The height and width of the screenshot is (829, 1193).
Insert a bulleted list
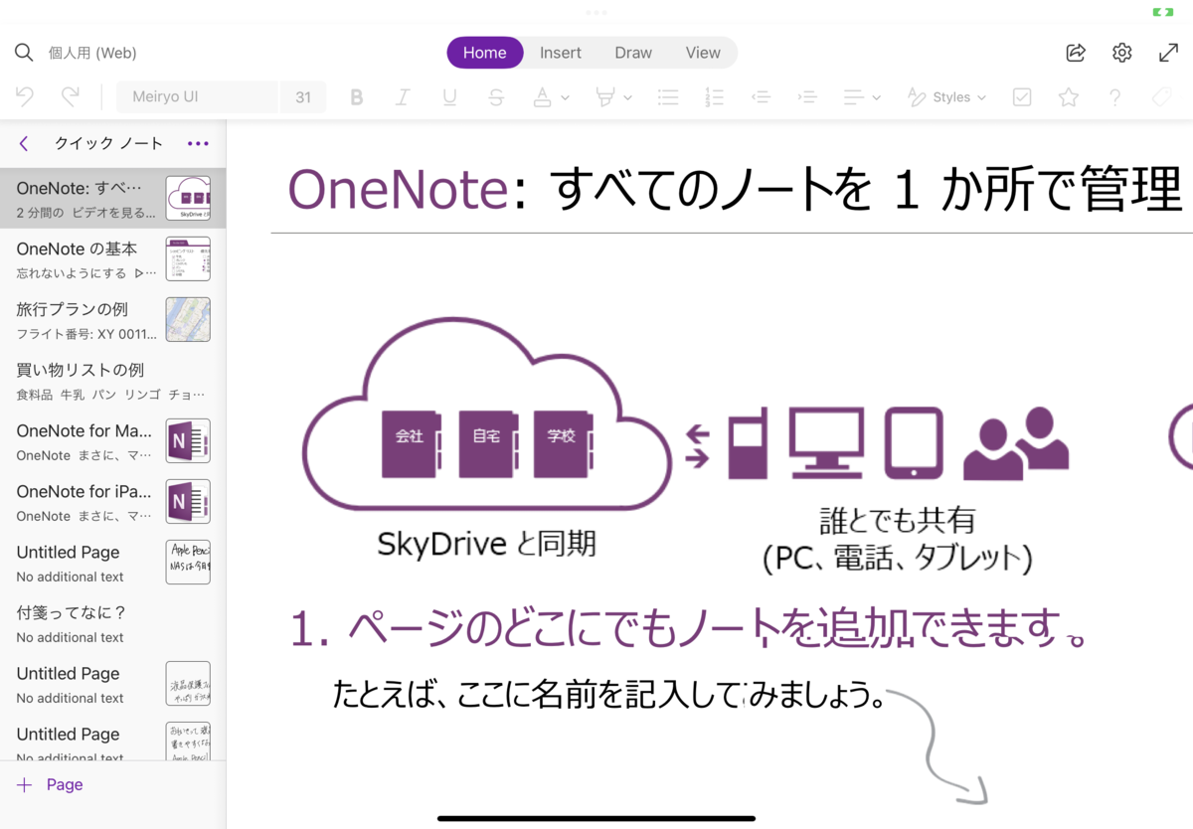pos(667,96)
